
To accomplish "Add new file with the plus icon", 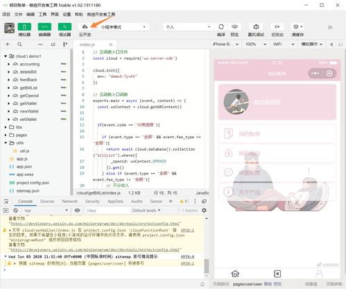I will (x=8, y=44).
